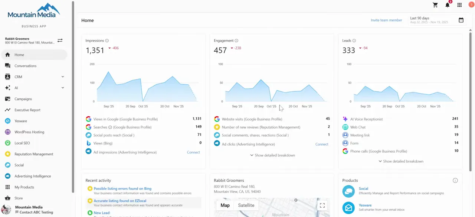Click the Leads total 333
This screenshot has width=475, height=217.
coord(349,50)
